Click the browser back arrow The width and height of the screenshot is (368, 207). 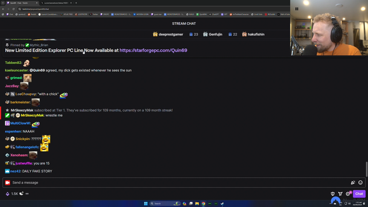[x=3, y=9]
